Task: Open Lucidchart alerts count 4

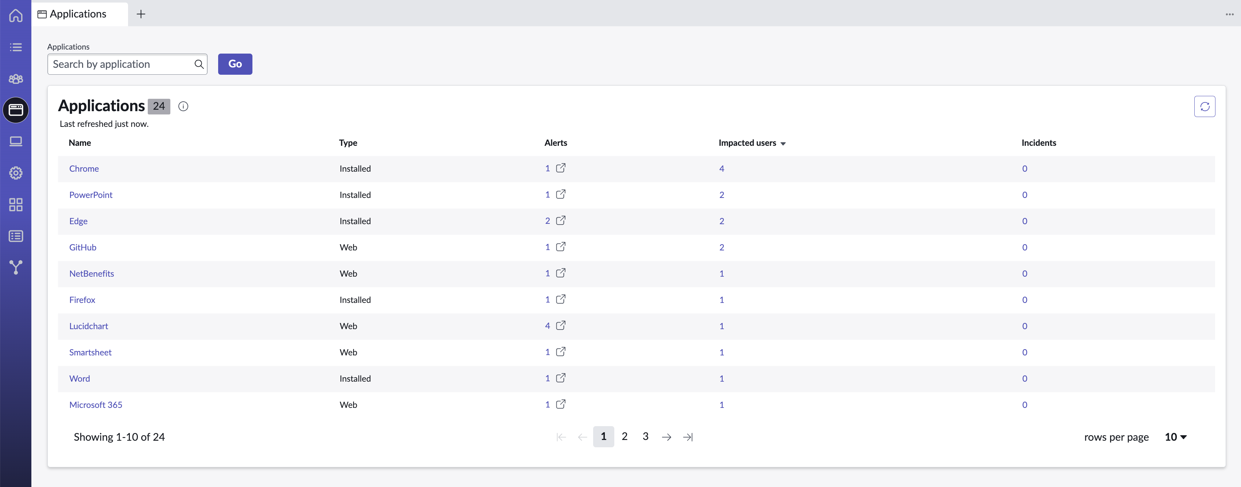Action: [547, 326]
